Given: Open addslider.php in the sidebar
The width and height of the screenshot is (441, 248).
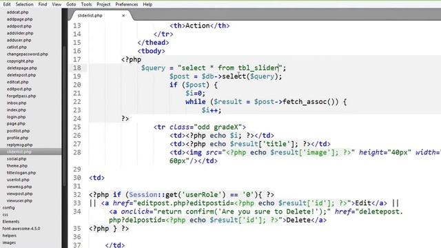Looking at the screenshot, I should pos(20,33).
